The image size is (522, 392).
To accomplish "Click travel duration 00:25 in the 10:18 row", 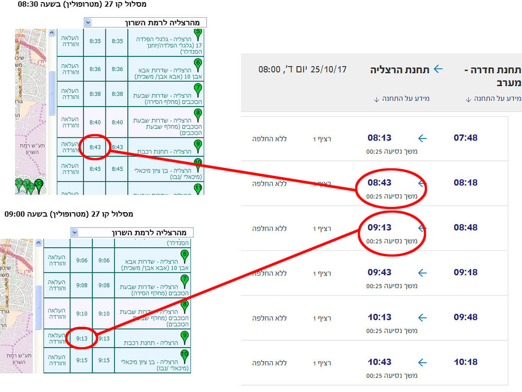I will point(392,376).
